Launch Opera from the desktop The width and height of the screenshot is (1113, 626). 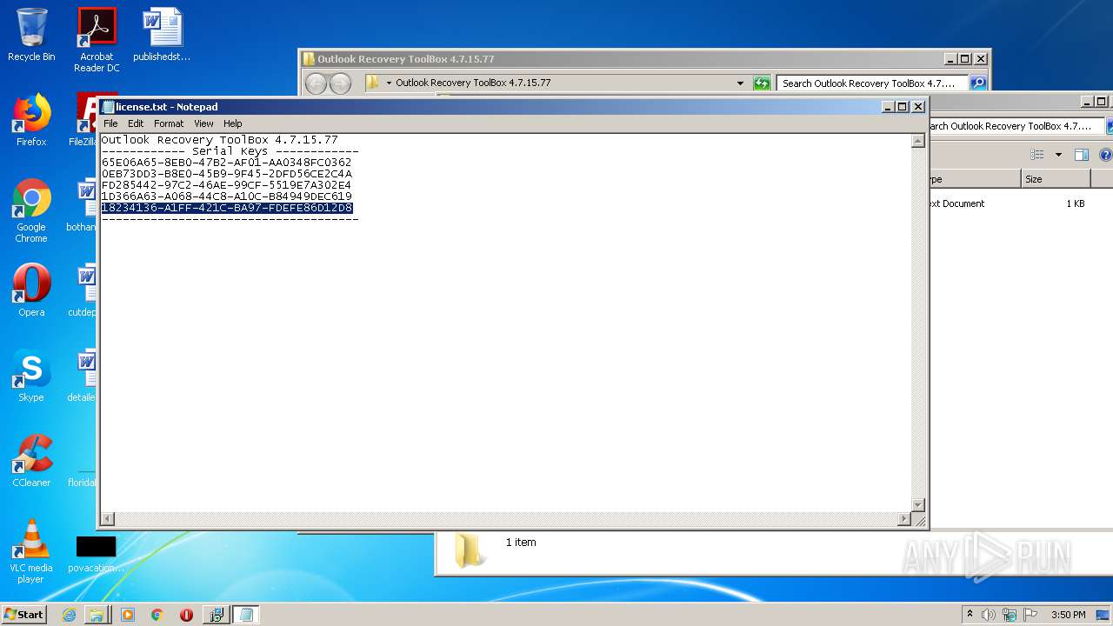(x=31, y=290)
